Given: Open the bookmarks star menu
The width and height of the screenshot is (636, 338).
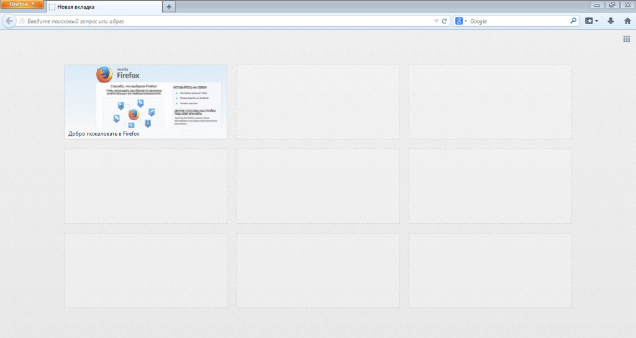Looking at the screenshot, I should tap(591, 21).
